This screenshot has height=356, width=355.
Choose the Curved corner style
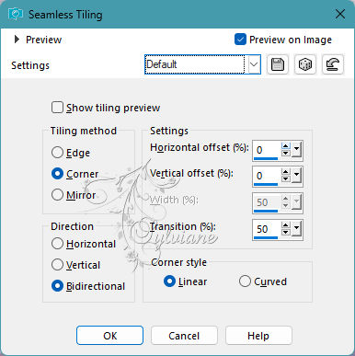245,281
